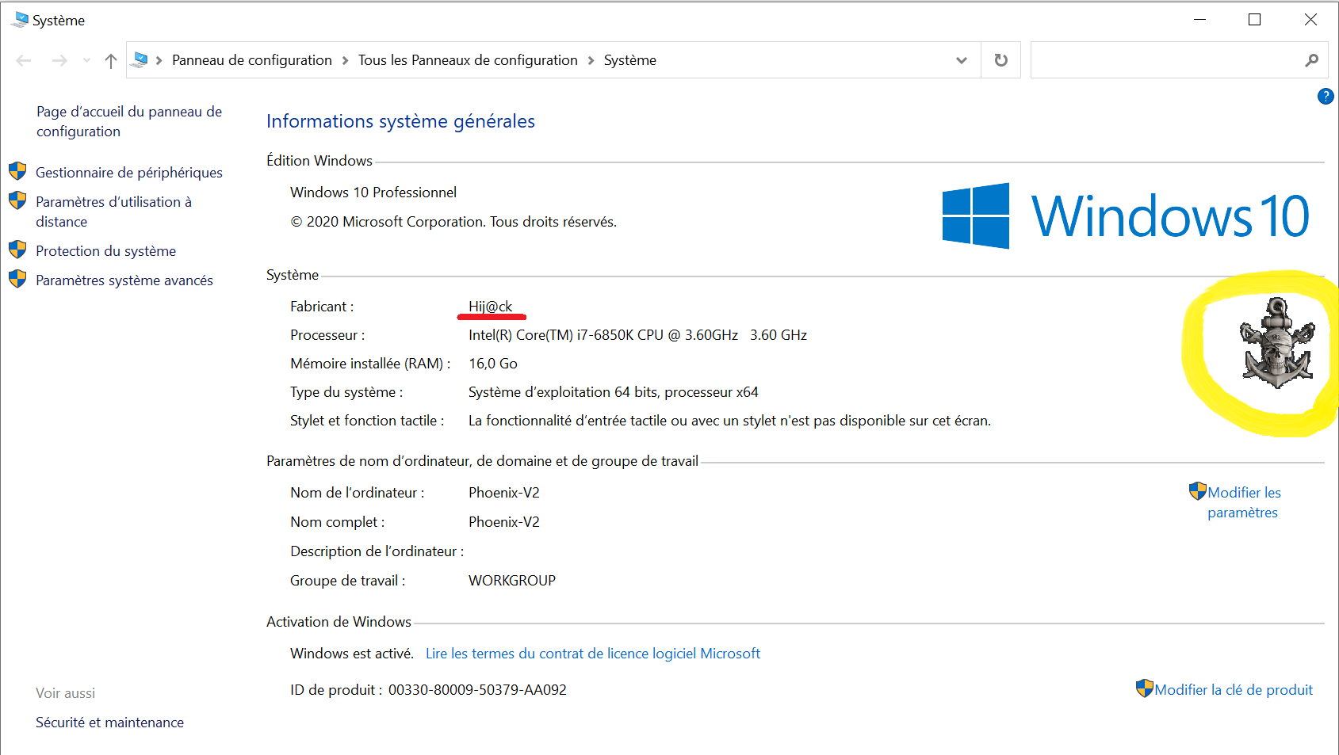1339x755 pixels.
Task: Open Gestionnaire de périphériques
Action: (129, 172)
